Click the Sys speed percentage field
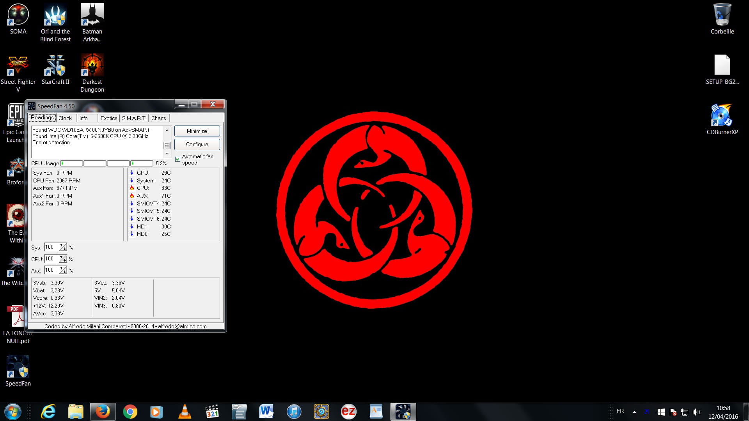This screenshot has height=421, width=749. tap(51, 247)
